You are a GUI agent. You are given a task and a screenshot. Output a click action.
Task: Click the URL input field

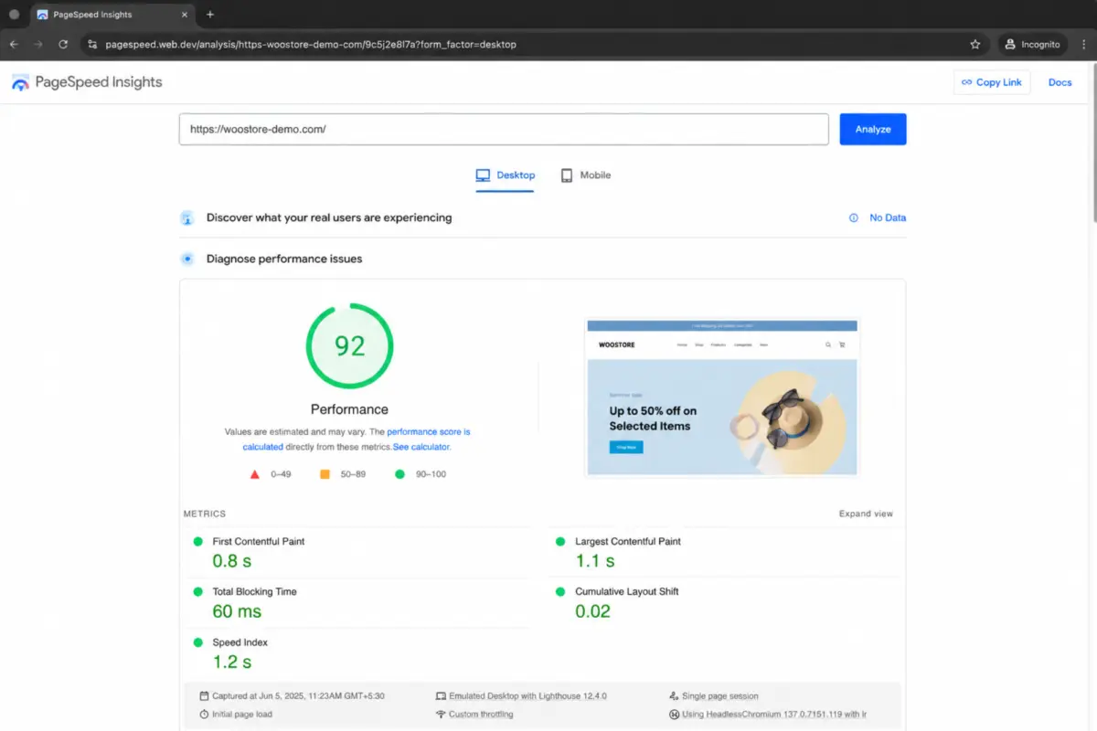click(x=504, y=130)
